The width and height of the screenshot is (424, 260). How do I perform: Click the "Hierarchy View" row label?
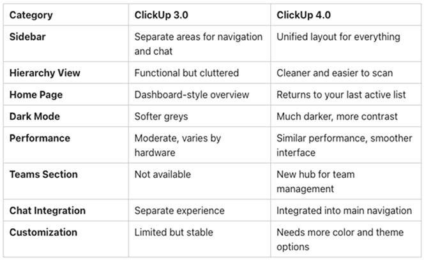[x=43, y=73]
